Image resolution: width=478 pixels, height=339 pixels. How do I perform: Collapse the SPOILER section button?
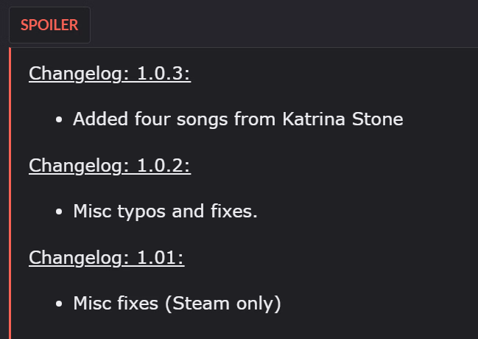click(49, 25)
